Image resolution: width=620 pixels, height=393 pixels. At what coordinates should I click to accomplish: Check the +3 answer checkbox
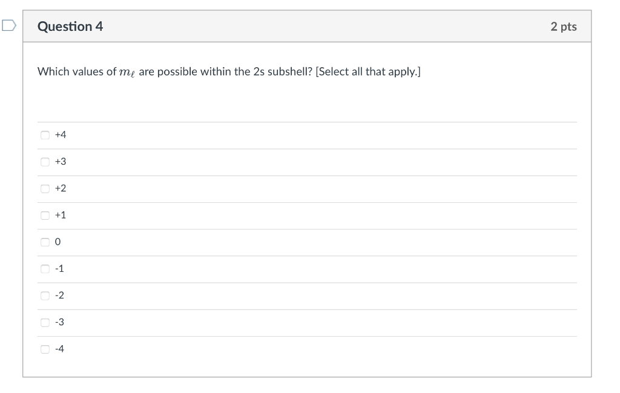tap(45, 162)
